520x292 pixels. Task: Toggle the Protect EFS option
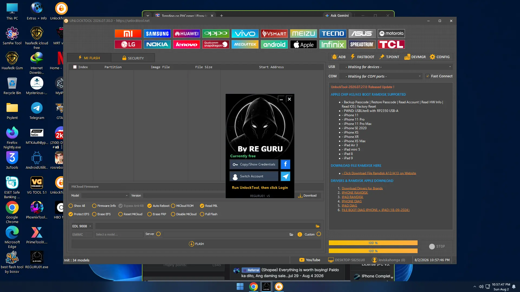(x=79, y=214)
